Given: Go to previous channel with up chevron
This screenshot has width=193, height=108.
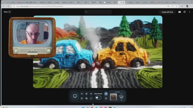Looking at the screenshot, I should [121, 94].
